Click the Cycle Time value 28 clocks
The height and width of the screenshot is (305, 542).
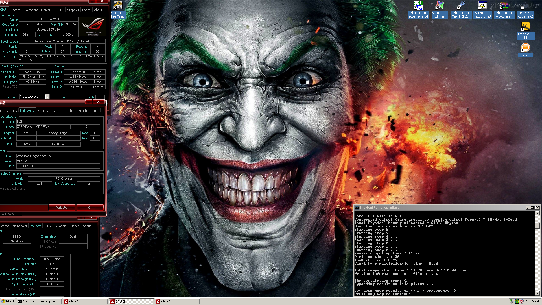click(x=52, y=284)
